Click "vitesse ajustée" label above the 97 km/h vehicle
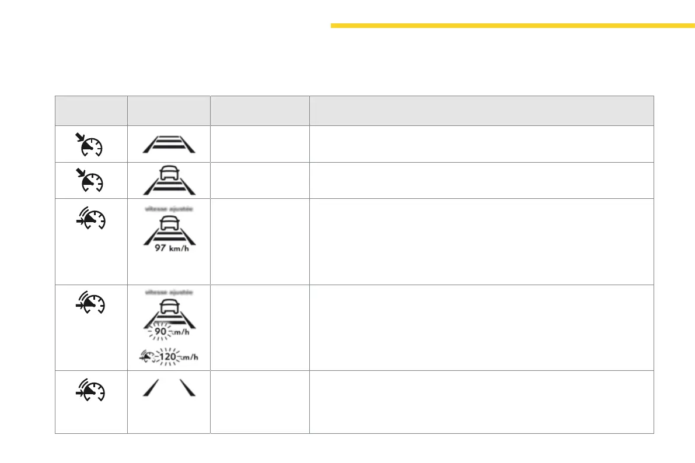695x463 pixels. [169, 207]
